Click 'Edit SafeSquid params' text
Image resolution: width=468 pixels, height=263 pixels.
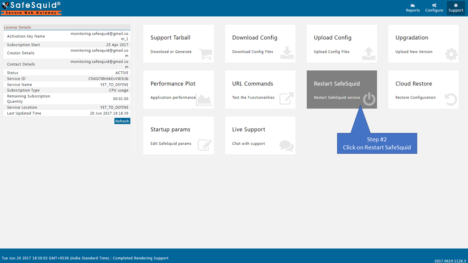pyautogui.click(x=171, y=144)
